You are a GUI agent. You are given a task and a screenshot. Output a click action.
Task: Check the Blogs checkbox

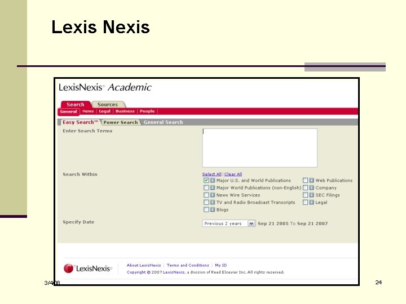[206, 209]
